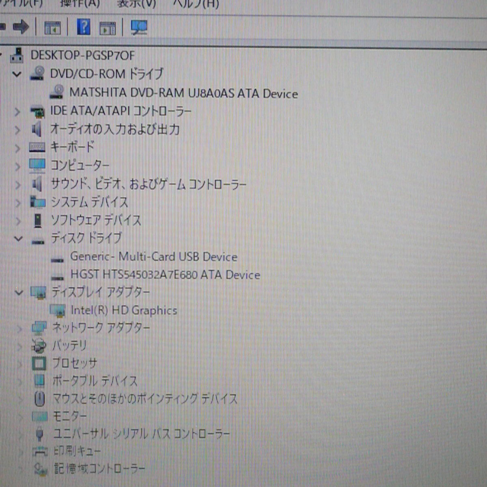Open the blue question mark help icon
This screenshot has width=487, height=487.
pos(83,27)
